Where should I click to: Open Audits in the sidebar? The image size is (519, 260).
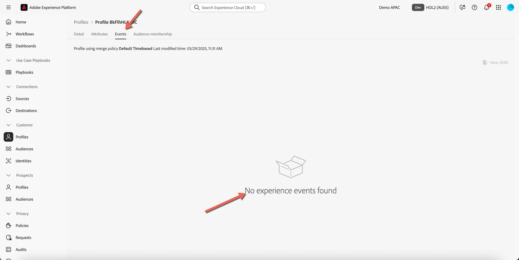click(x=21, y=250)
